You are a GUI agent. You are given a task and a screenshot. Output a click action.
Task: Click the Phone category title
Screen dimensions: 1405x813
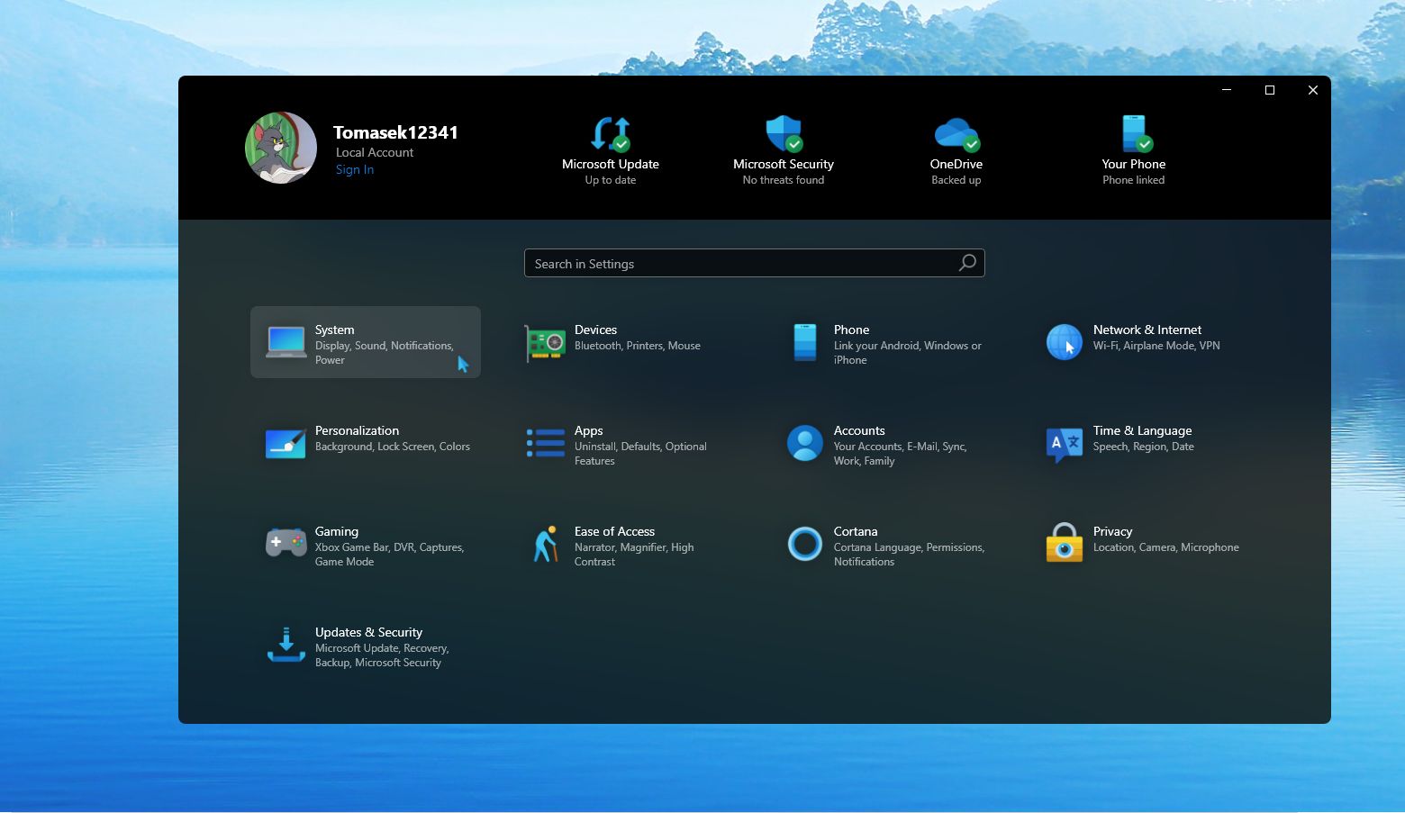click(852, 330)
